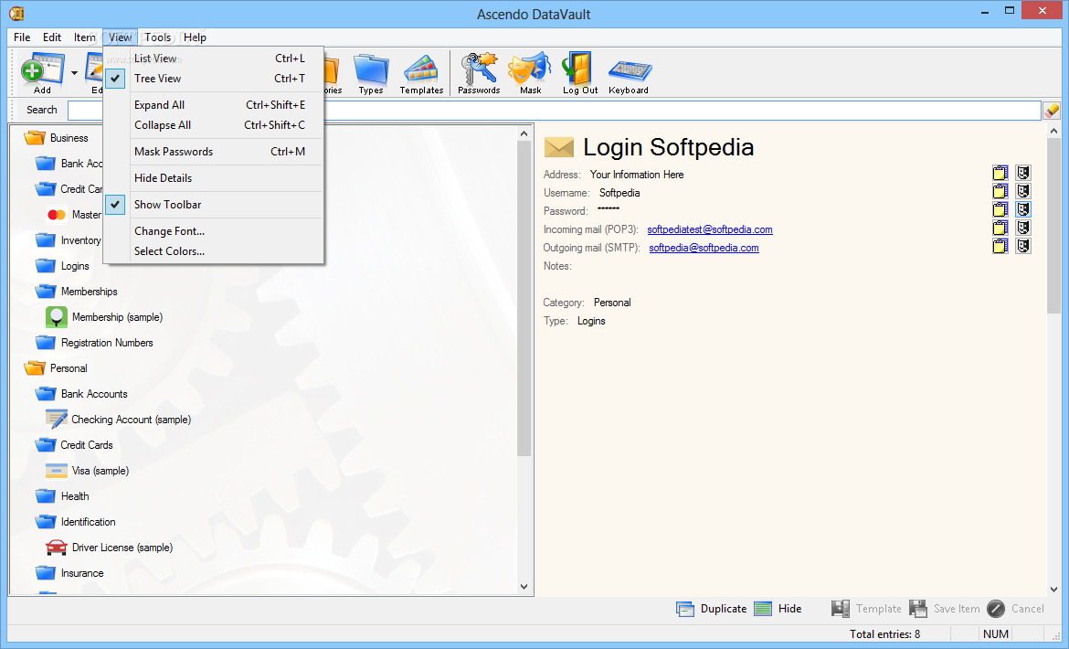Copy Incoming mail (POP3) with clipboard icon
The width and height of the screenshot is (1069, 649).
[1000, 229]
